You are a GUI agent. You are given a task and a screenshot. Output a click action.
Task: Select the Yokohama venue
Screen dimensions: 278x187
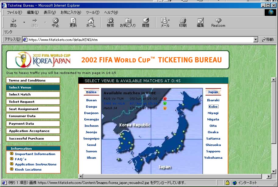[x=213, y=158]
